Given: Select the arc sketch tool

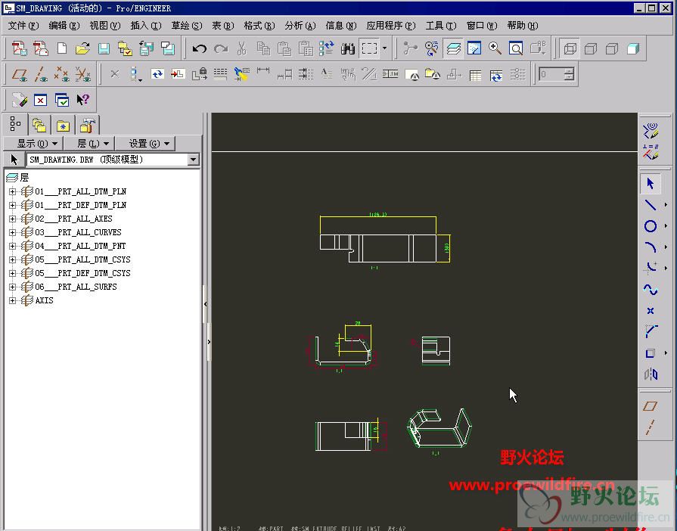Looking at the screenshot, I should click(651, 247).
